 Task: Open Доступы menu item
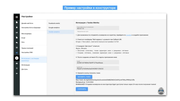pyautogui.click(x=24, y=69)
